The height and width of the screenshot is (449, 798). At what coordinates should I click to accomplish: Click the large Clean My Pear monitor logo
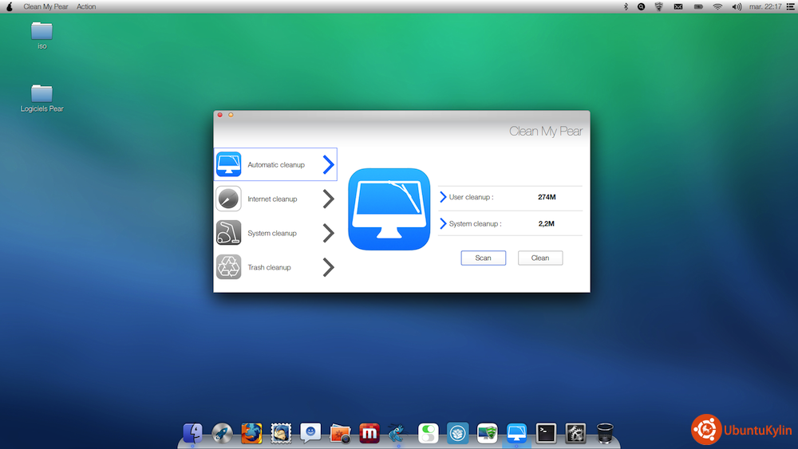click(x=389, y=209)
